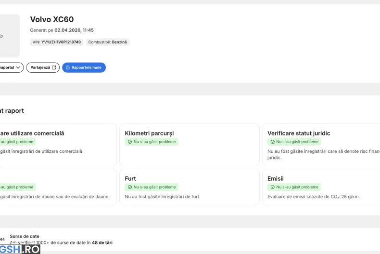The image size is (380, 254).
Task: Click the GSH.RO watermark logo
Action: pos(20,249)
